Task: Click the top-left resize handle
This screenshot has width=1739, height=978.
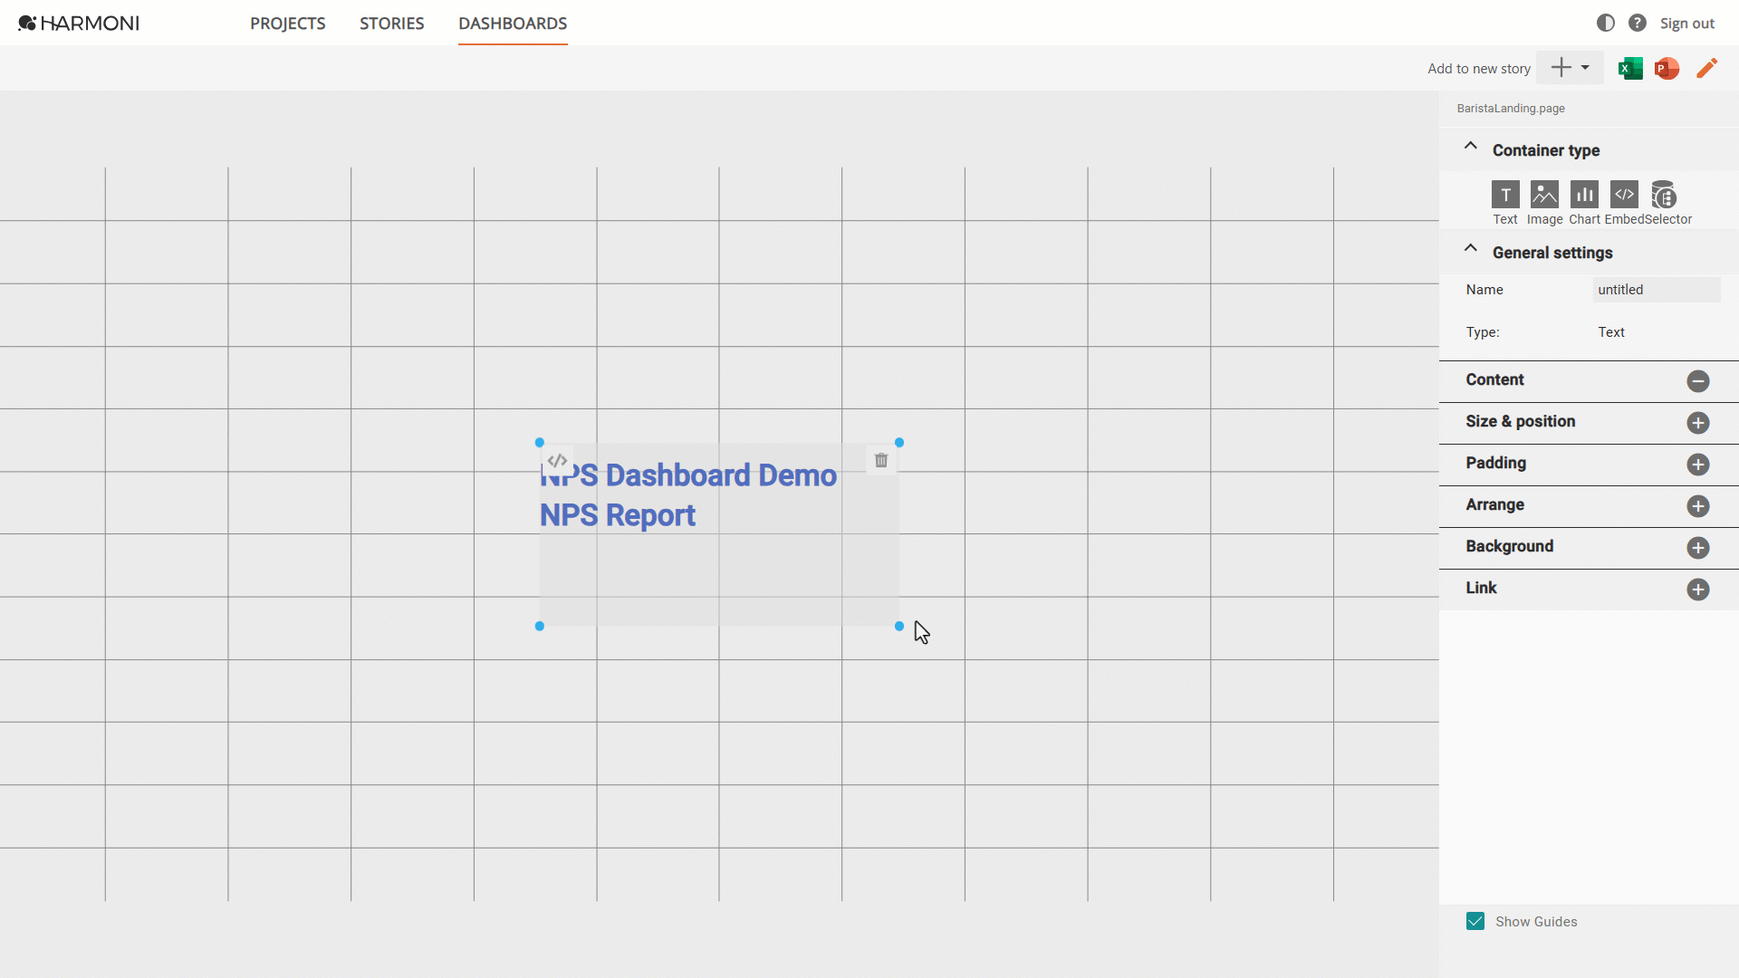Action: point(540,443)
